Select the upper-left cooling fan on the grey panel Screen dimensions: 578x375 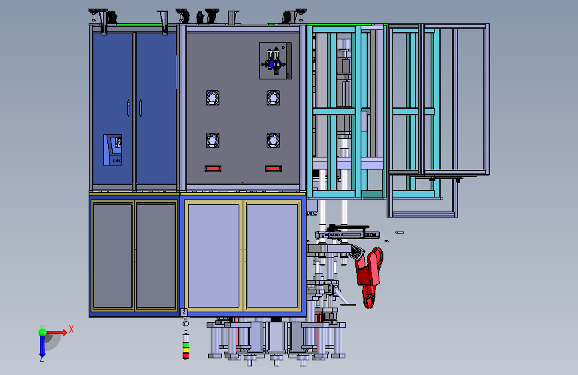click(213, 98)
